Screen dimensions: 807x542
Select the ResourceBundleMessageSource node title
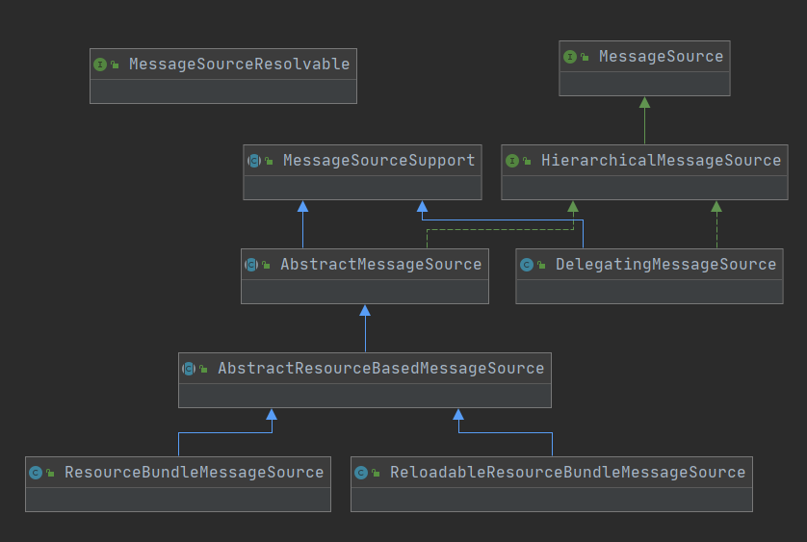pos(194,472)
